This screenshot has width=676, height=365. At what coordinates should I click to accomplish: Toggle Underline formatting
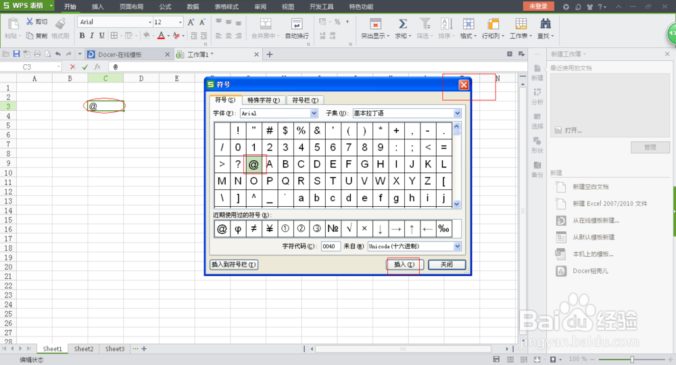point(102,35)
